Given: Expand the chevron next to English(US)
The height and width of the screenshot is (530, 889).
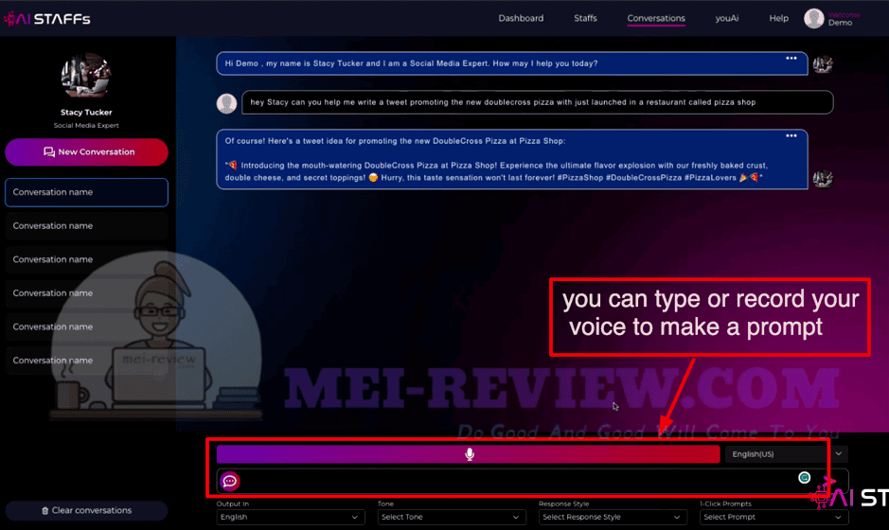Looking at the screenshot, I should pos(839,454).
